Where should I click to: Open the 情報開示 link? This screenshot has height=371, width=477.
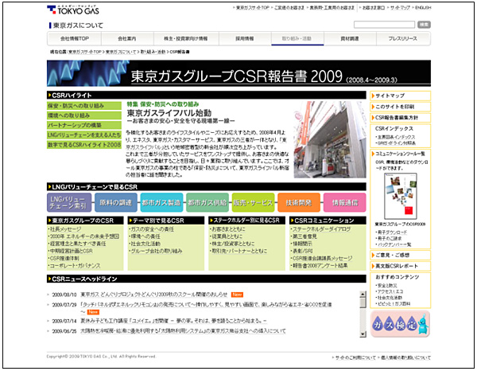tap(302, 244)
